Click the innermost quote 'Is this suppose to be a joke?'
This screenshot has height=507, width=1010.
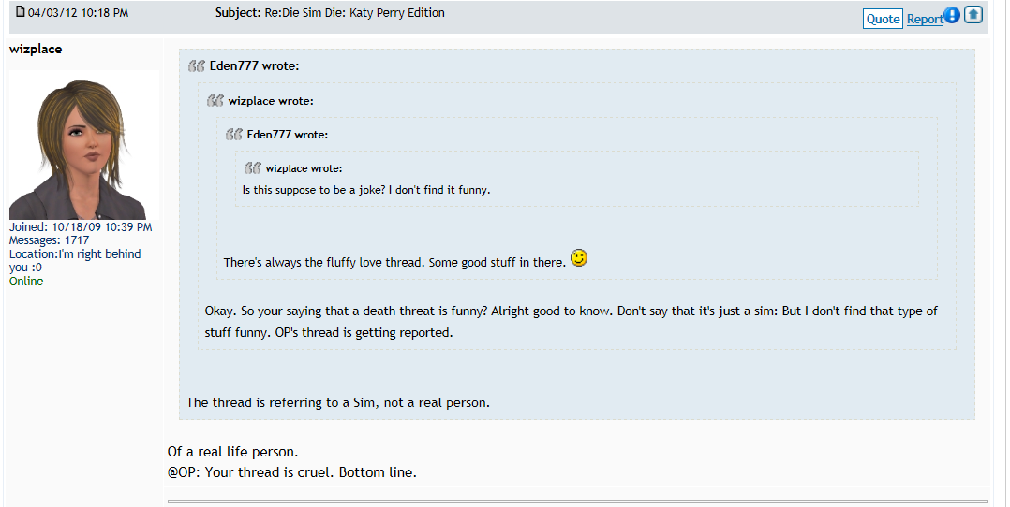365,190
